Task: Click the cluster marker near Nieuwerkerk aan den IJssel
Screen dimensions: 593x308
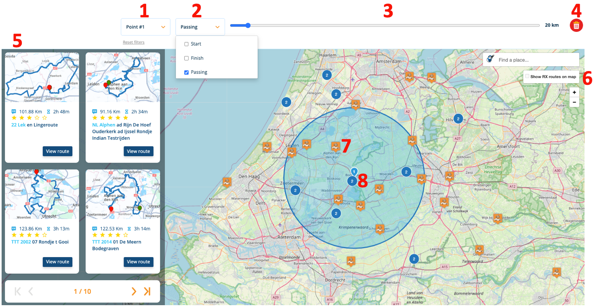Action: (x=336, y=213)
